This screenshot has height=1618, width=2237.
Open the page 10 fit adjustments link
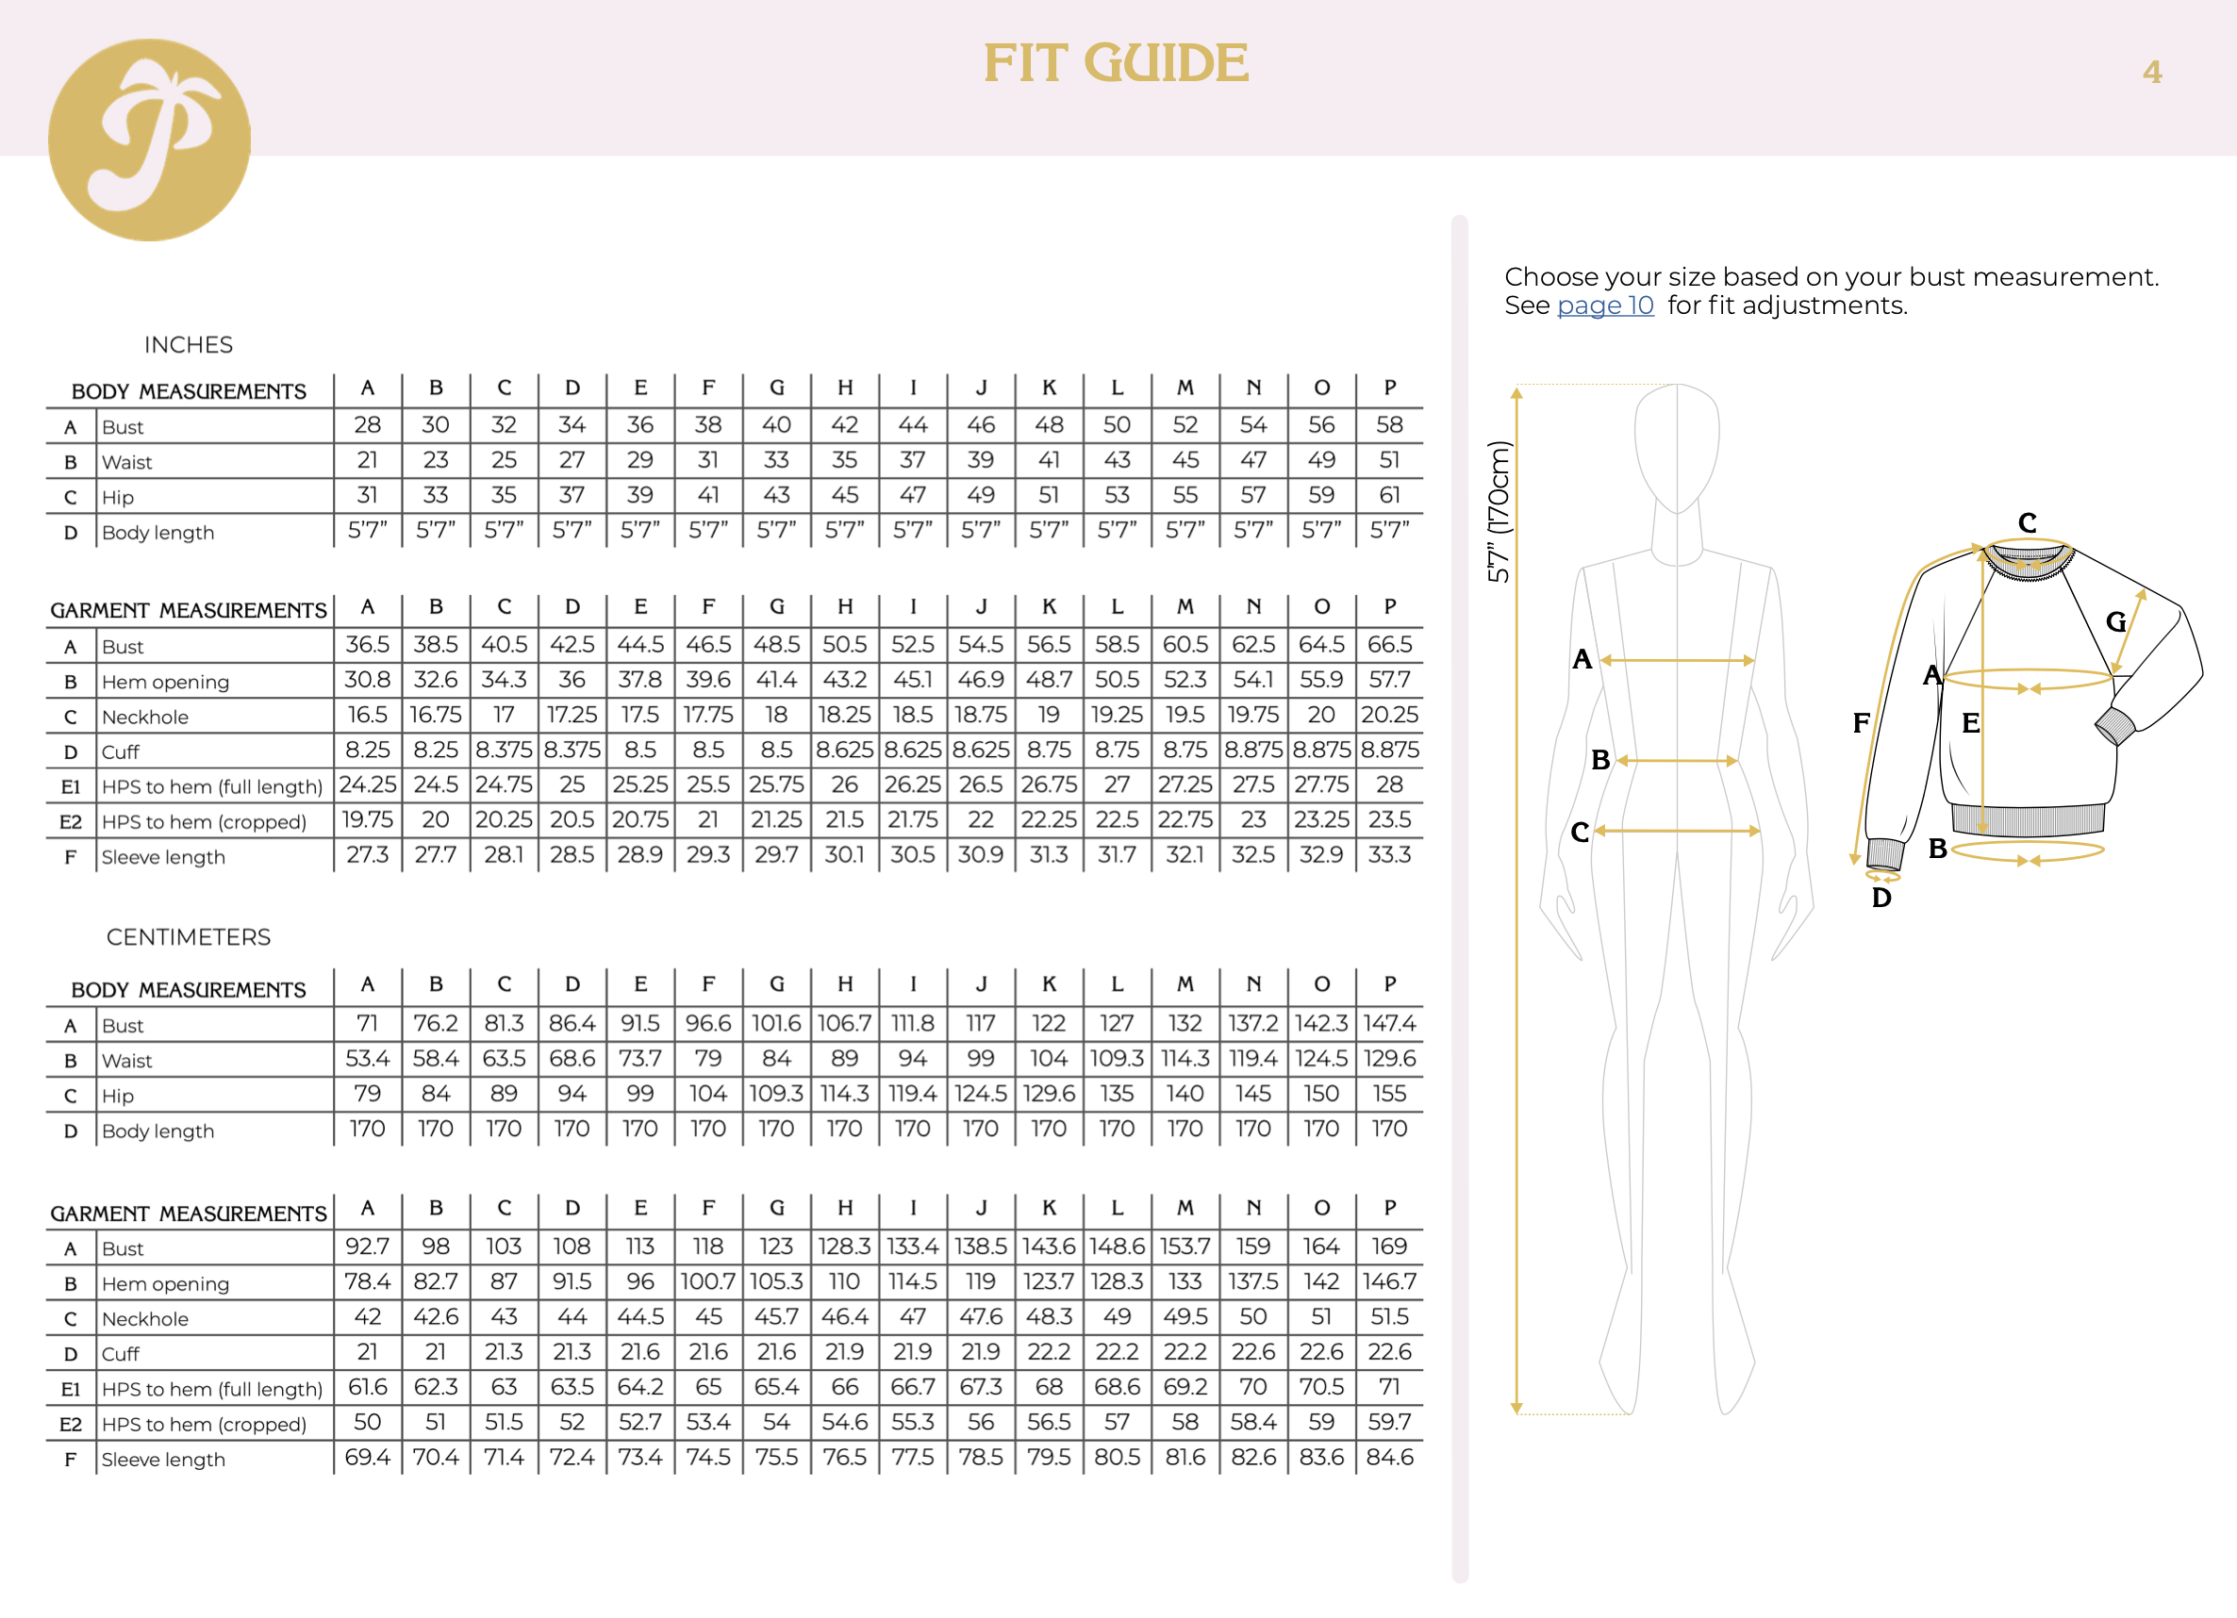(1605, 305)
